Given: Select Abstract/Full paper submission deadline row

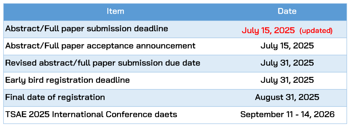Looking at the screenshot, I should tap(175, 29).
